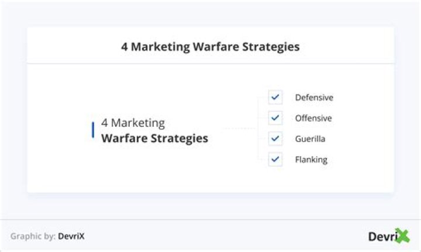Click the horizontal dotted connector line
Screen dimensions: 421x252
pyautogui.click(x=240, y=129)
